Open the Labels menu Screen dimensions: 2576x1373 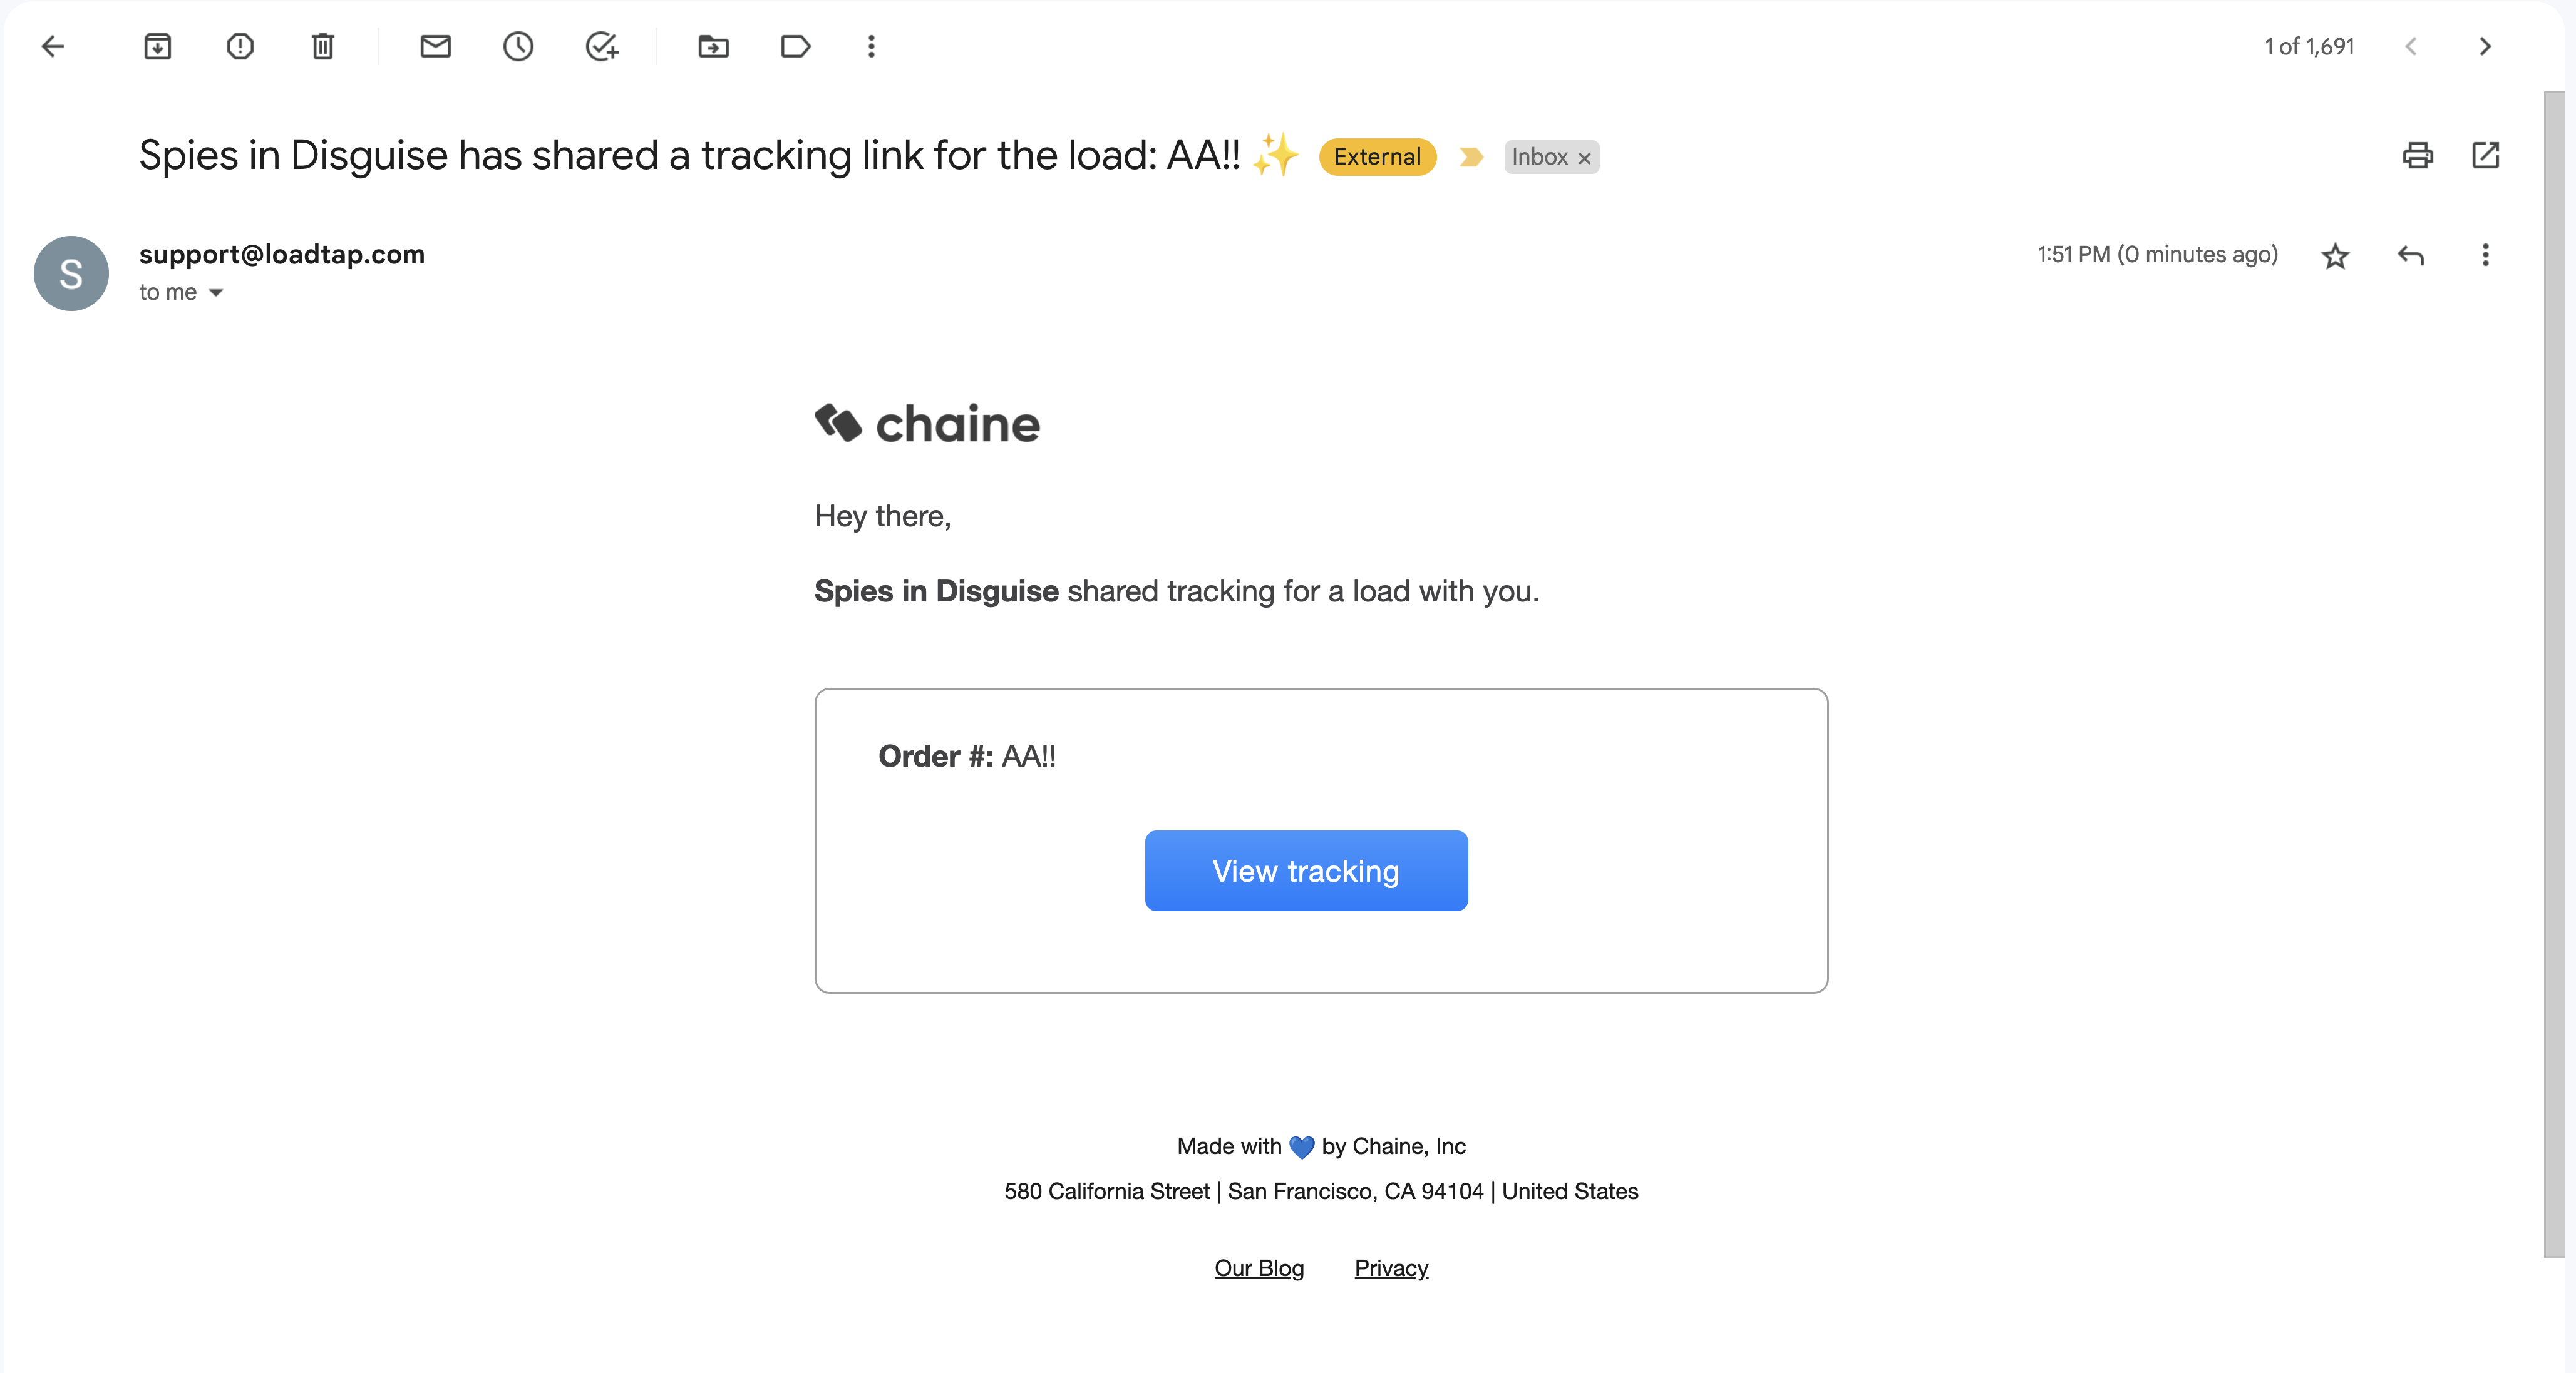795,46
